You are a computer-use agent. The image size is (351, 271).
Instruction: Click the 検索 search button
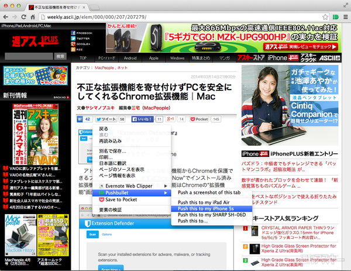point(60,56)
